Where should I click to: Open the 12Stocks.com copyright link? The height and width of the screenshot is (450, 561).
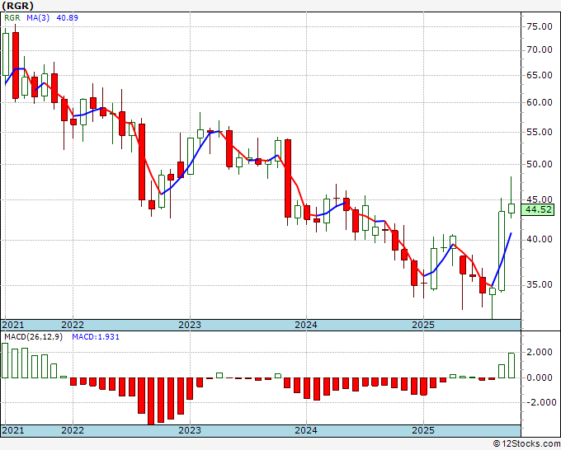click(x=526, y=444)
